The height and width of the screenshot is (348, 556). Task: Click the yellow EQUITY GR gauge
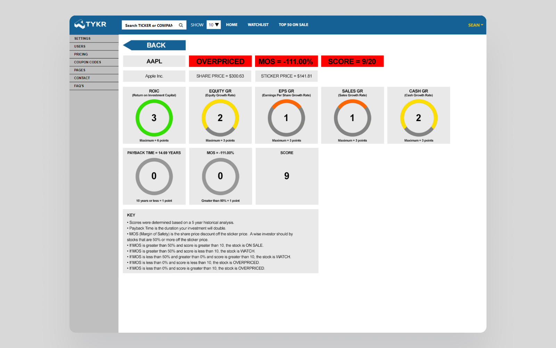[x=220, y=118]
